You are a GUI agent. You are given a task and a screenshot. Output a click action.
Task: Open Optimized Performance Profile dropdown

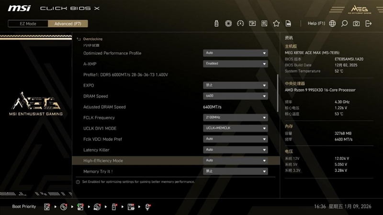[236, 53]
